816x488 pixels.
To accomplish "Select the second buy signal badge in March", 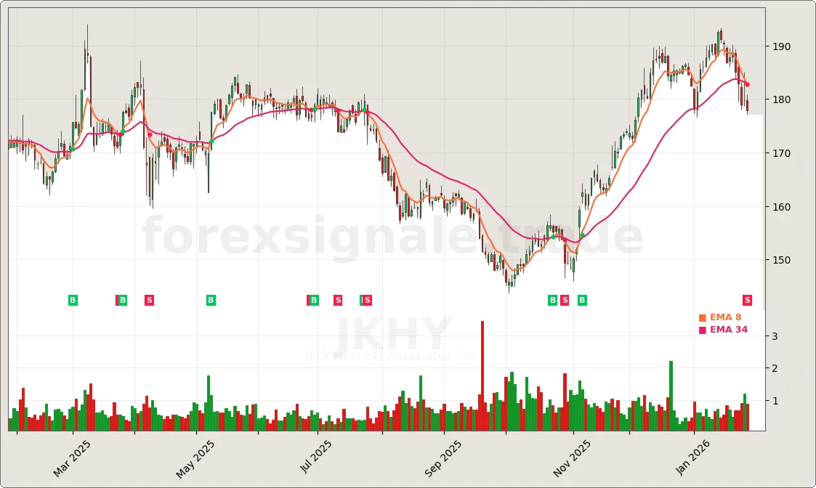I will tap(122, 300).
